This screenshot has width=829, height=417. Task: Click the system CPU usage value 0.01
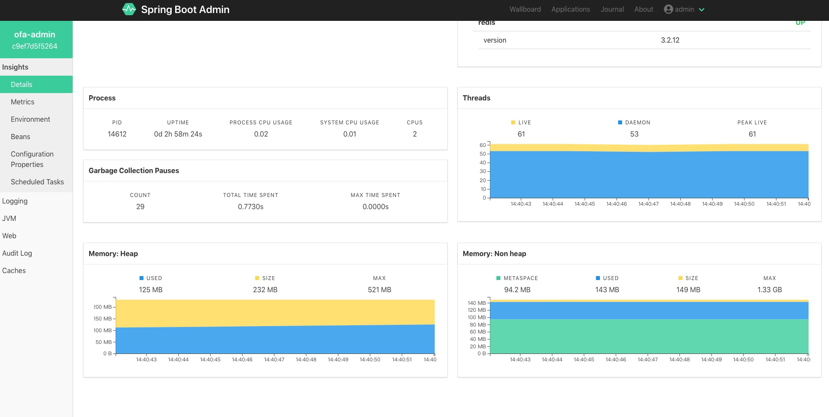click(x=350, y=134)
